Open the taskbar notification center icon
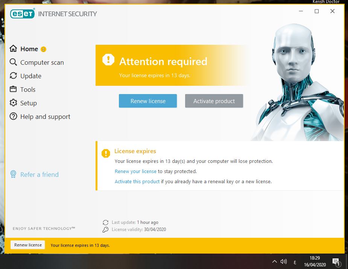The image size is (348, 269). click(x=336, y=262)
